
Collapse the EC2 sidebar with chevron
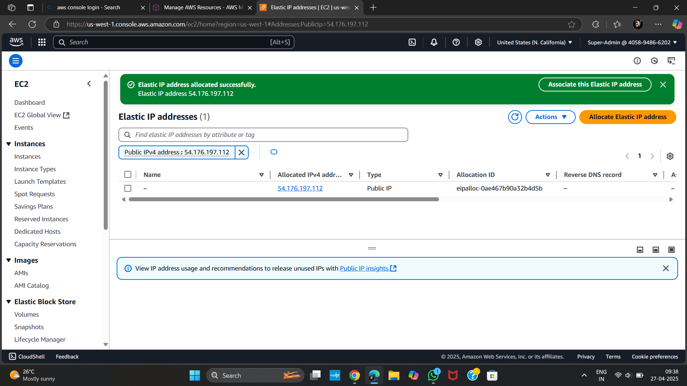(x=89, y=84)
